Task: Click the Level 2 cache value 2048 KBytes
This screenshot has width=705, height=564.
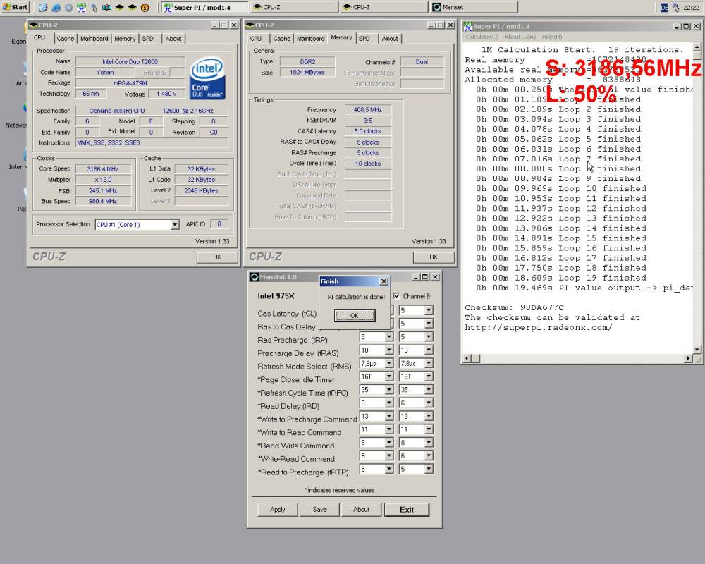Action: (201, 190)
